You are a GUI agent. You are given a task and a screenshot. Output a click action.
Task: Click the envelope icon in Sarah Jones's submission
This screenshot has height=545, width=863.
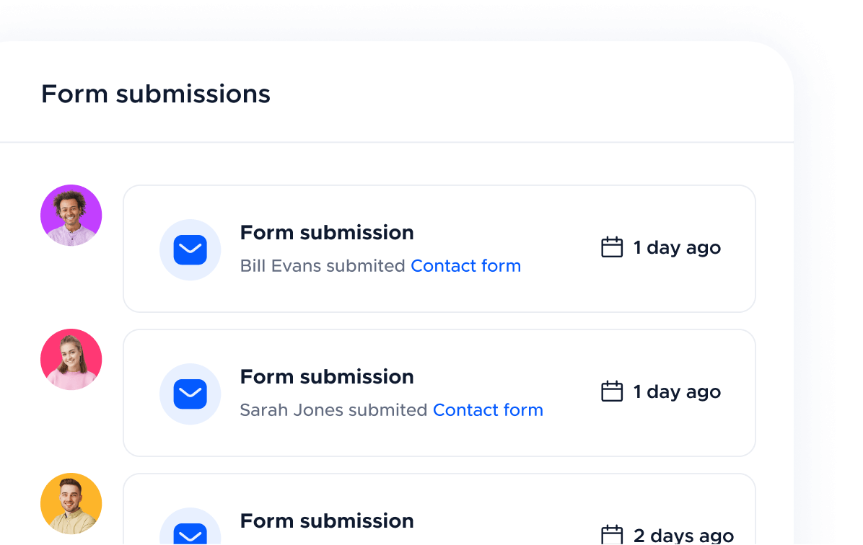click(x=190, y=394)
